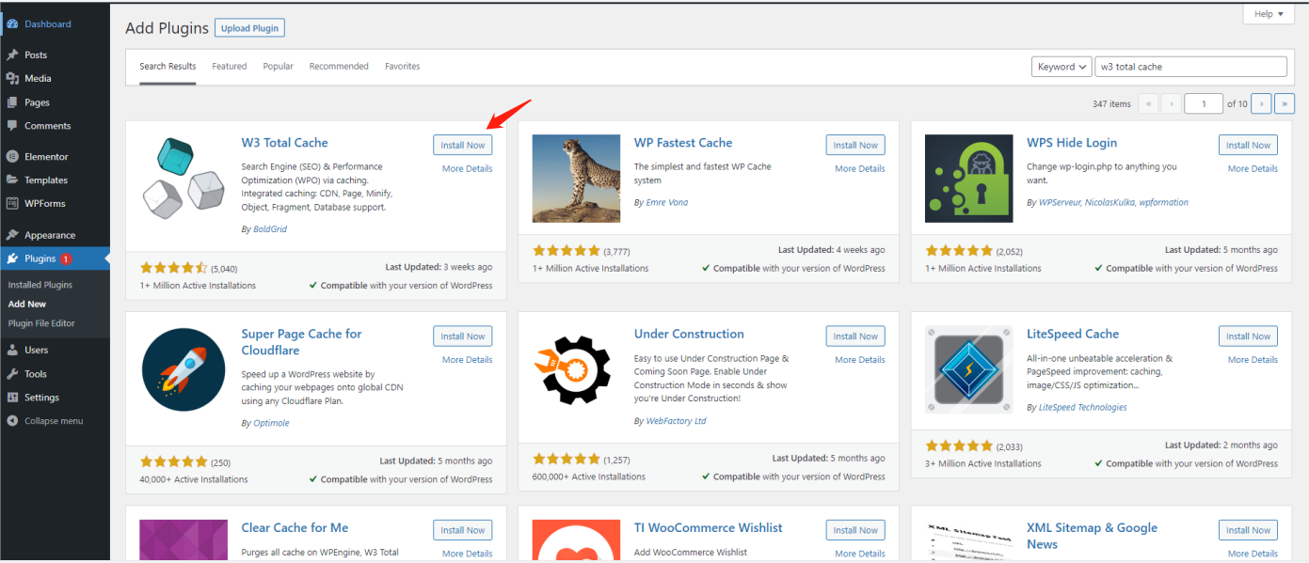Click the Tools wrench icon
1309x563 pixels.
12,373
